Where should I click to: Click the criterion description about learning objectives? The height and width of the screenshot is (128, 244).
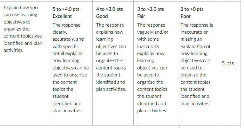point(23,29)
